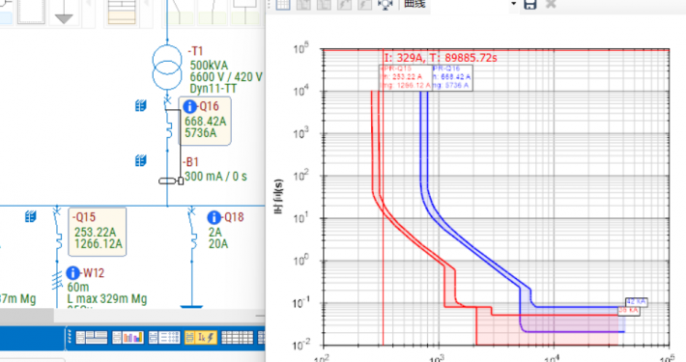Image resolution: width=686 pixels, height=362 pixels.
Task: Save the curve chart with the floppy icon
Action: 530,5
